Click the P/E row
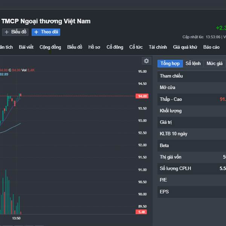Screen dimensions: 226x226 192,180
